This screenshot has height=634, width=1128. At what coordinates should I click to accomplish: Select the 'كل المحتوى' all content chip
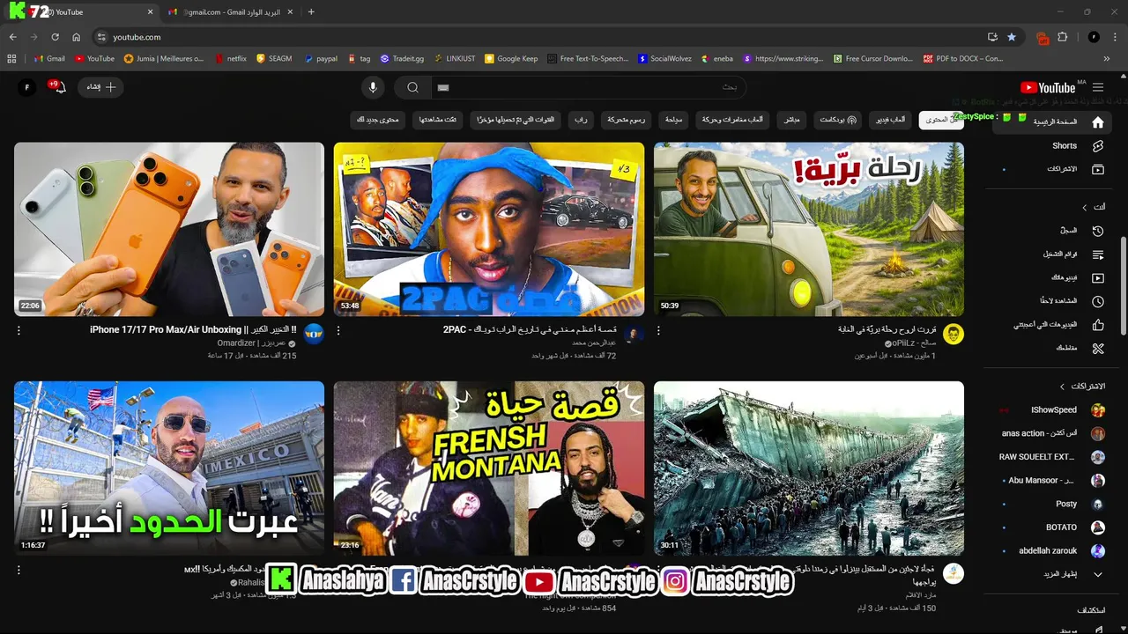940,120
